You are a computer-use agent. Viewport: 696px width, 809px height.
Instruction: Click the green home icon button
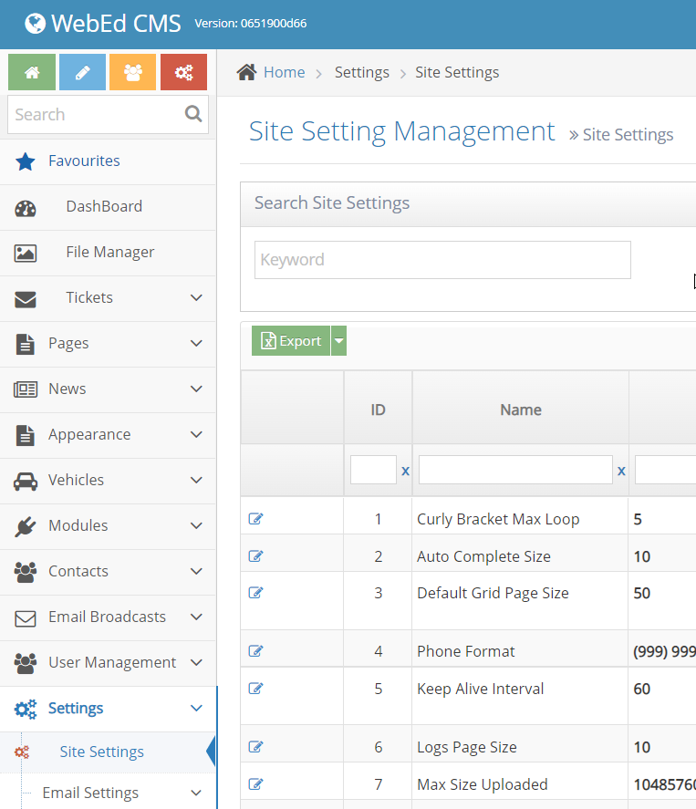click(x=32, y=73)
